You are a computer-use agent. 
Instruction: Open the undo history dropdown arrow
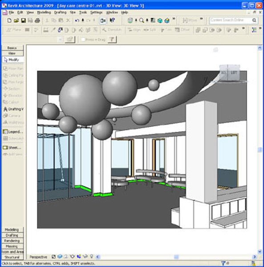(x=83, y=20)
